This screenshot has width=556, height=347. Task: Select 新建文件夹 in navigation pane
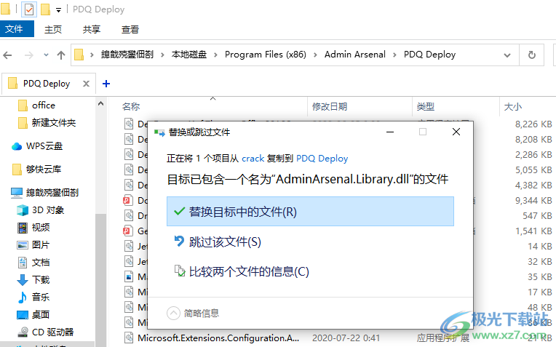click(x=54, y=123)
